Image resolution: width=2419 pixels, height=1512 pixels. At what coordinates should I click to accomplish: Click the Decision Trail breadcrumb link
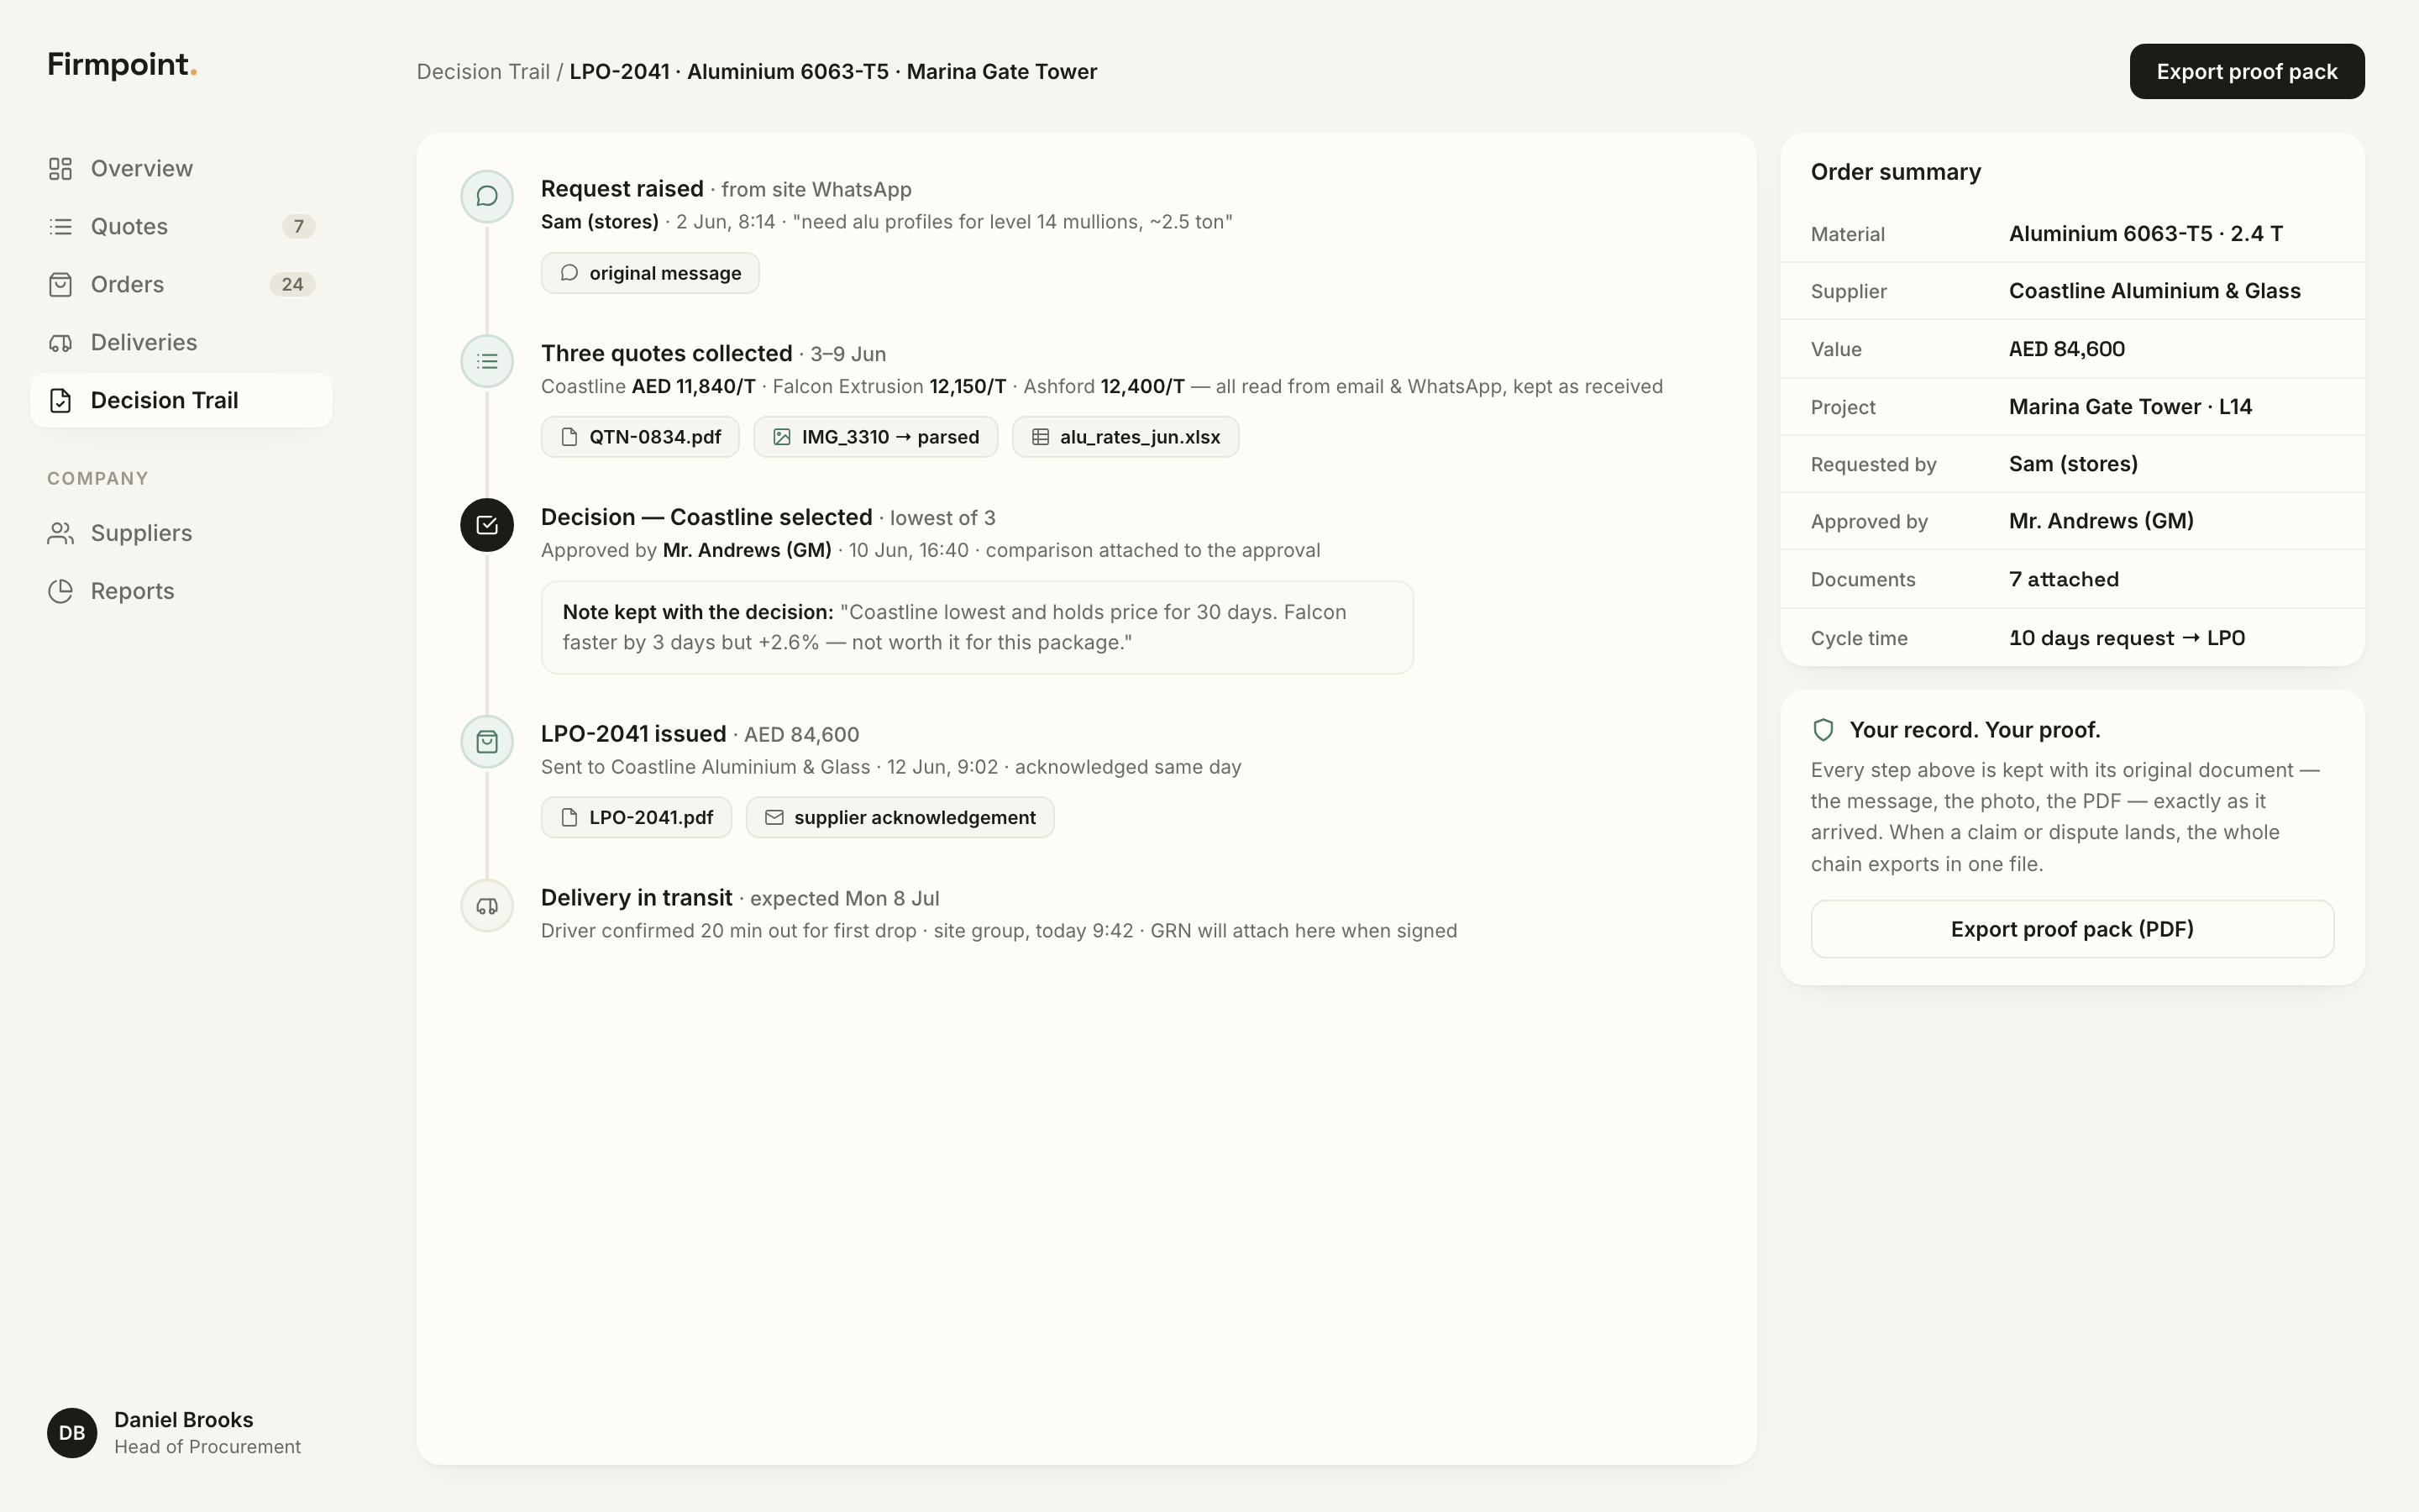[x=483, y=72]
